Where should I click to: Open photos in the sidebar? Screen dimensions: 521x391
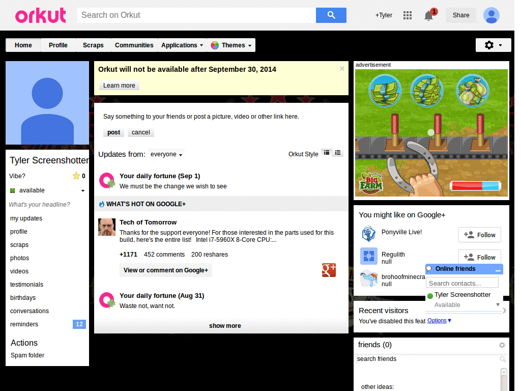coord(20,258)
